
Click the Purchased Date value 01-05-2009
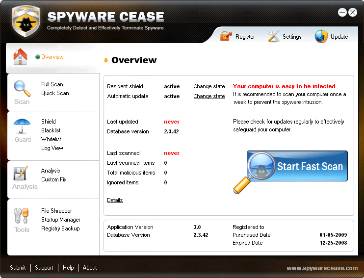click(333, 235)
